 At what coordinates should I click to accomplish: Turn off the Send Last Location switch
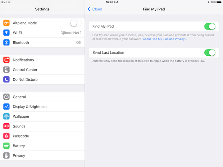click(x=210, y=52)
